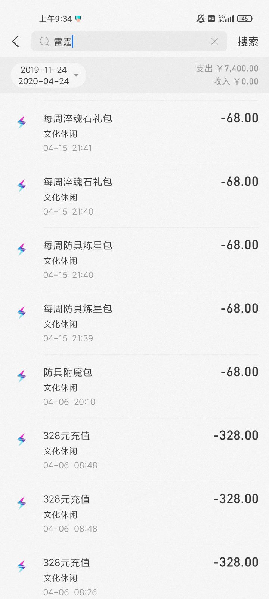The image size is (269, 599).
Task: Tap lightning icon beside 防具附魔包
Action: click(x=22, y=376)
